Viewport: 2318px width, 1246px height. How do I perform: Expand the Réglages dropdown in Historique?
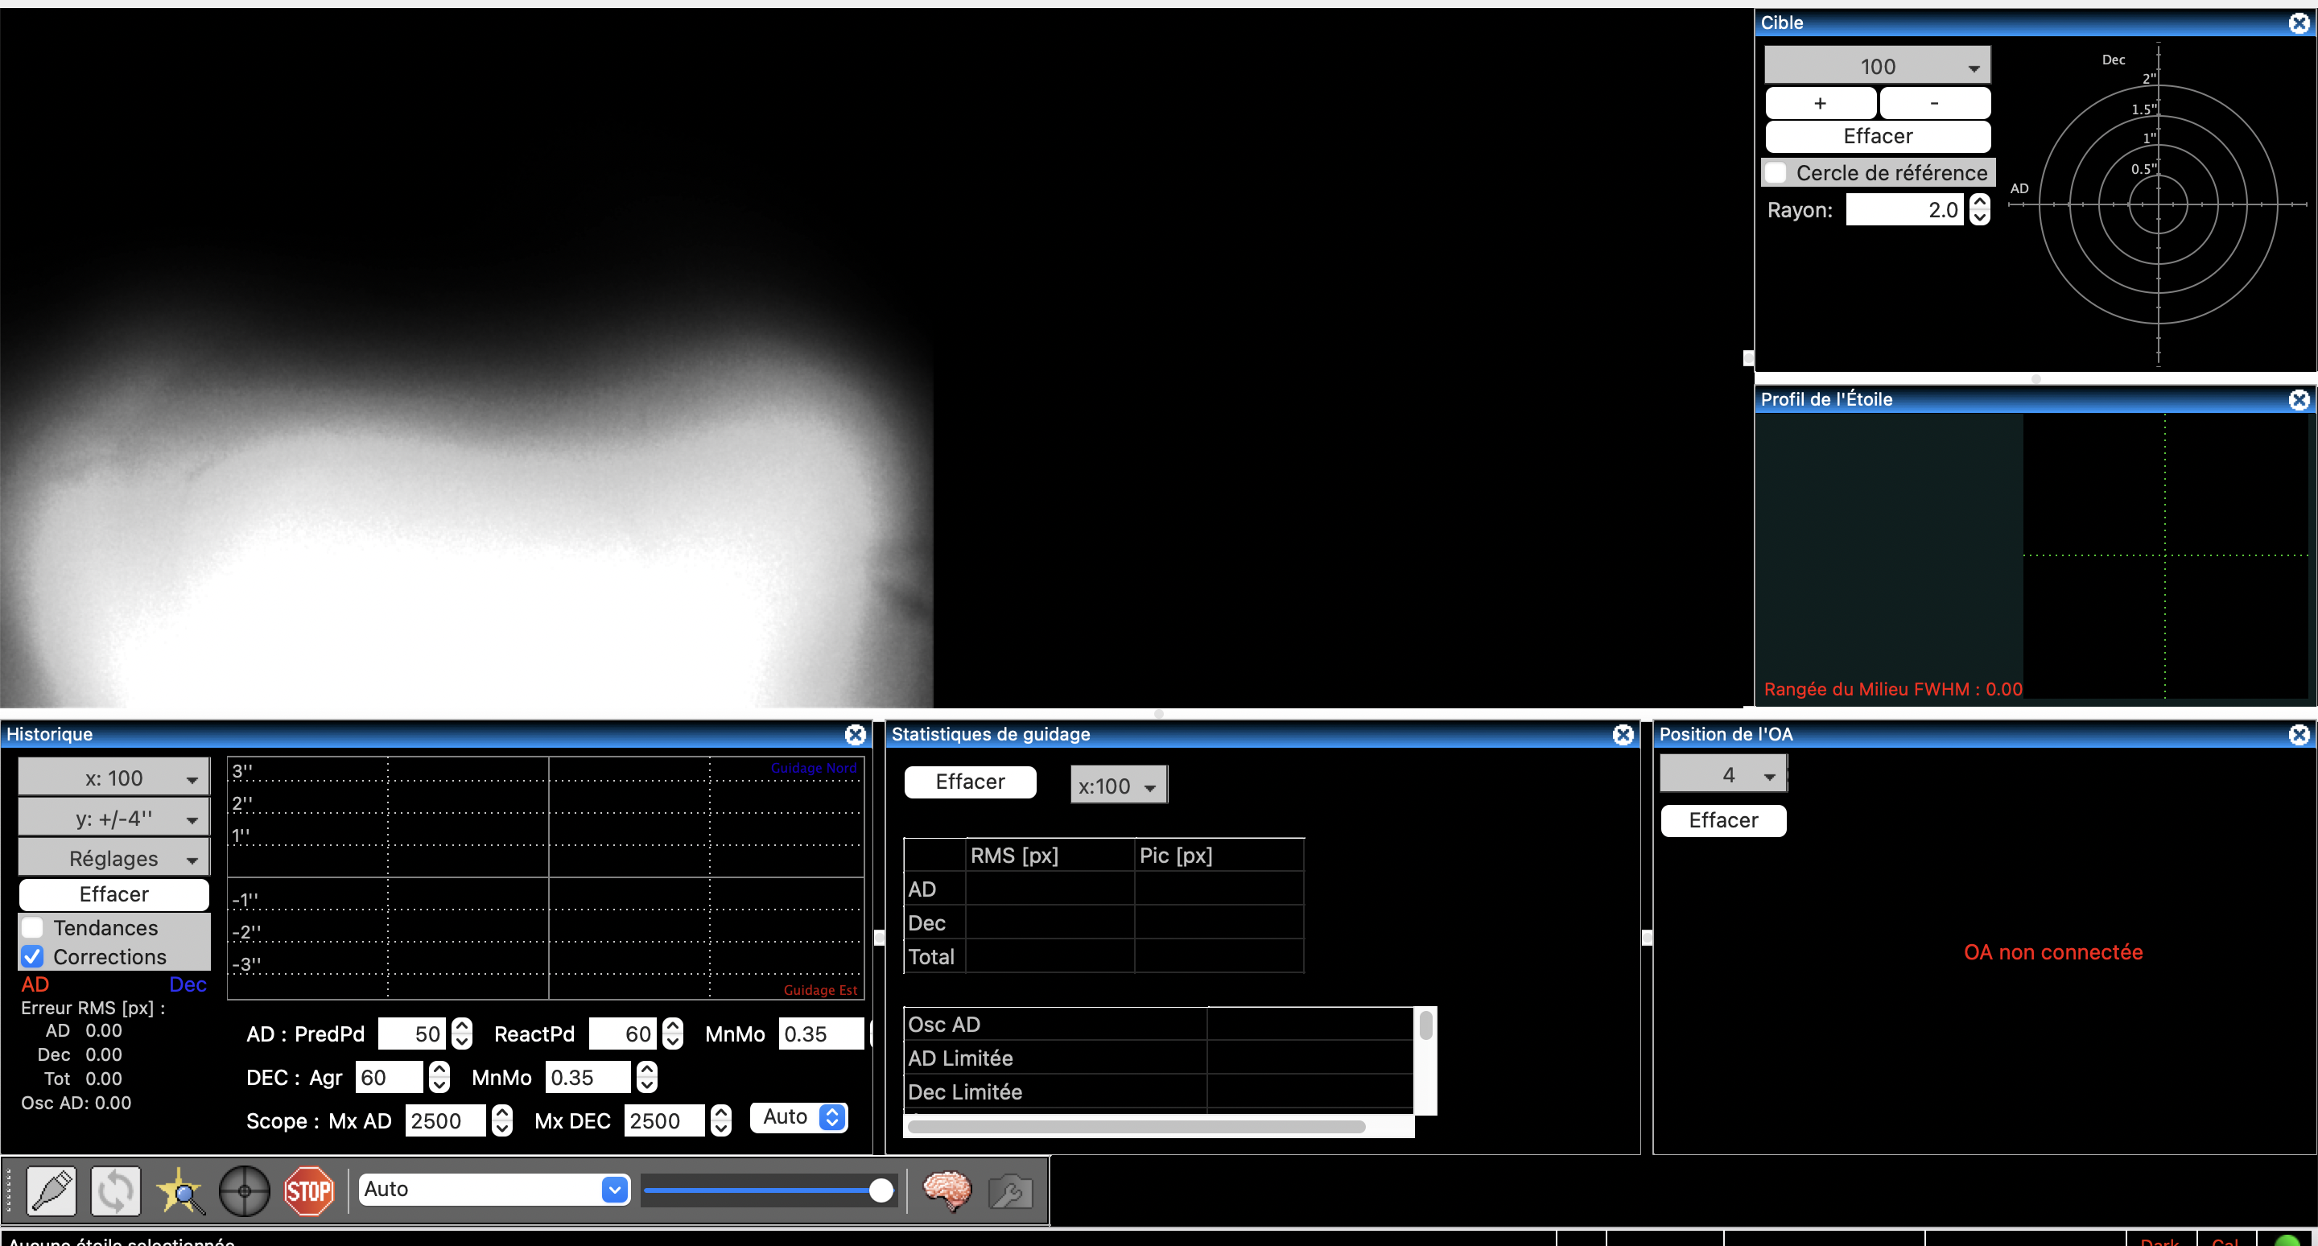[x=114, y=857]
